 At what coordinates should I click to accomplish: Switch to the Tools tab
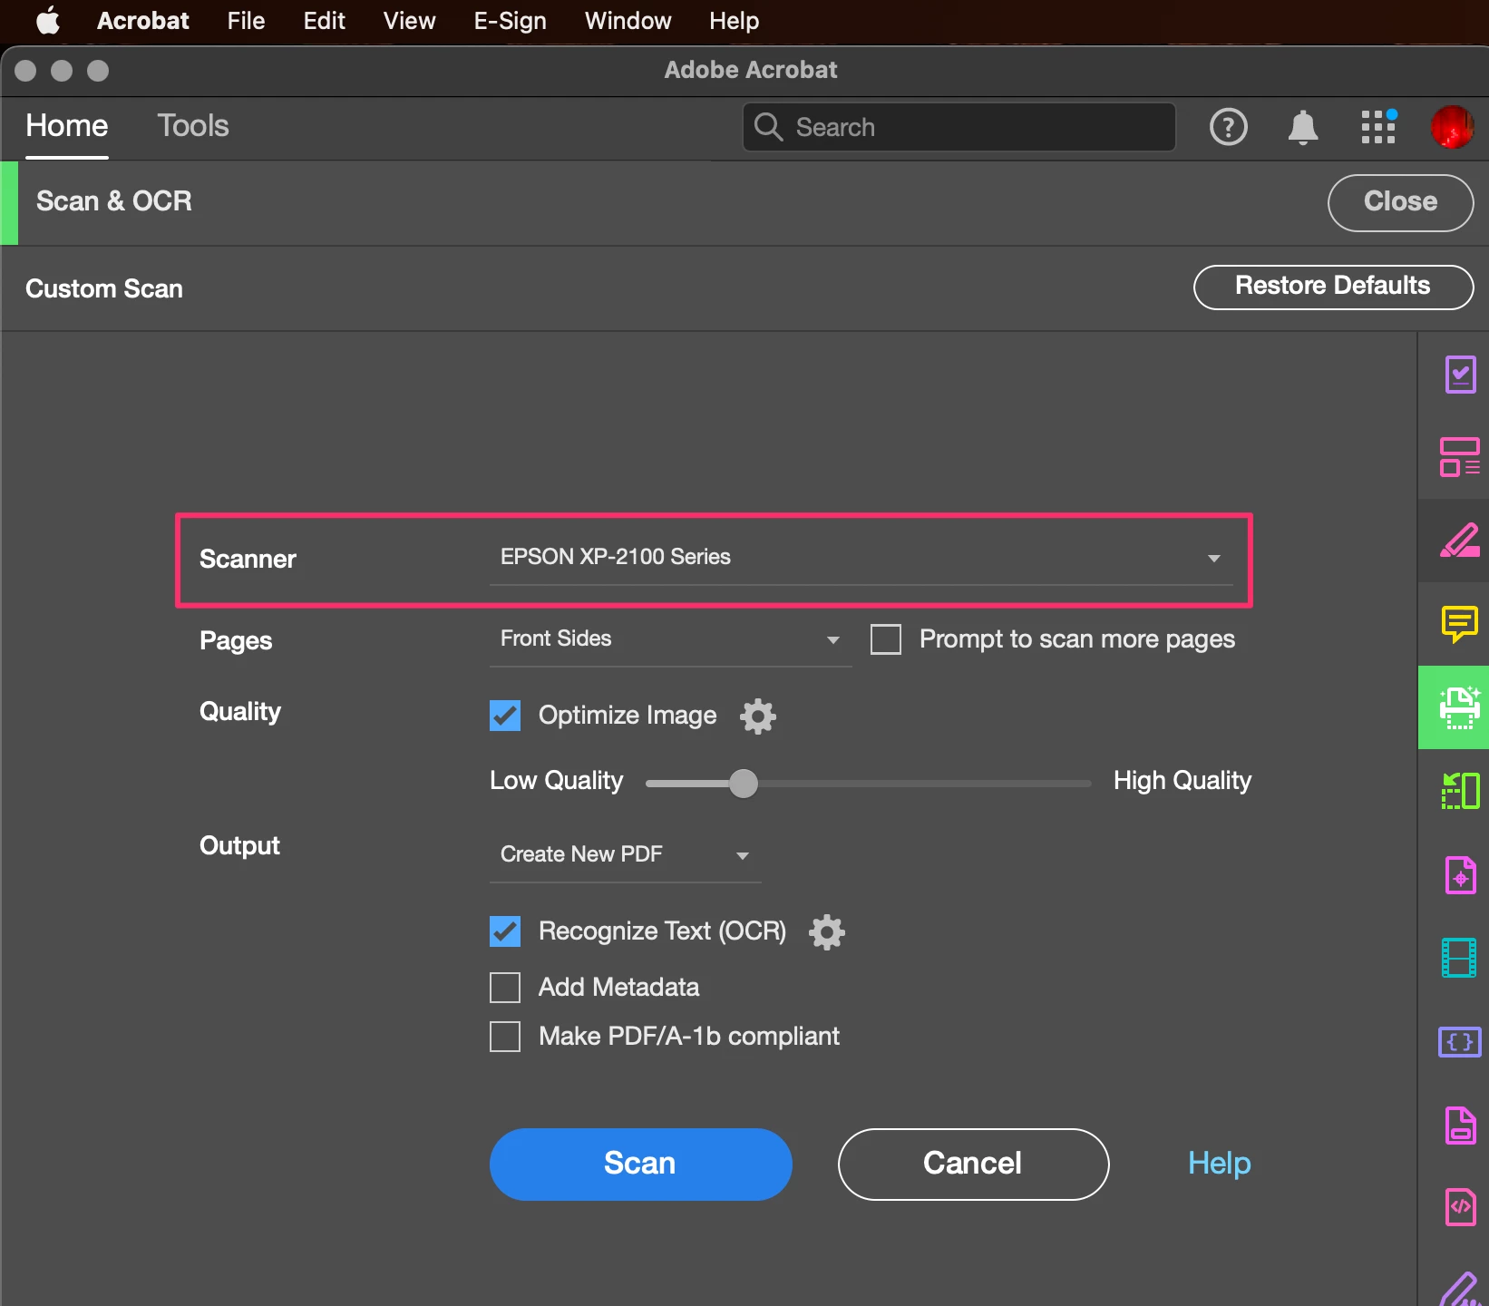(193, 125)
